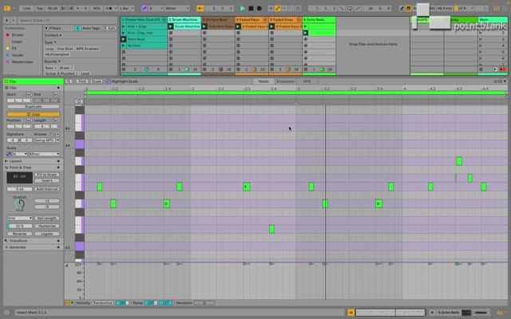Open the clip scale root note A dropdown
Viewport: 511px width, 319px height.
click(x=20, y=154)
